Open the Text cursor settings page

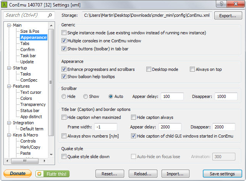(x=31, y=92)
